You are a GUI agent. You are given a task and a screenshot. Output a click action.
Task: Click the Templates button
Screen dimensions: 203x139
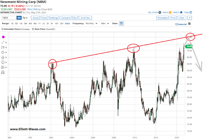(x=162, y=18)
